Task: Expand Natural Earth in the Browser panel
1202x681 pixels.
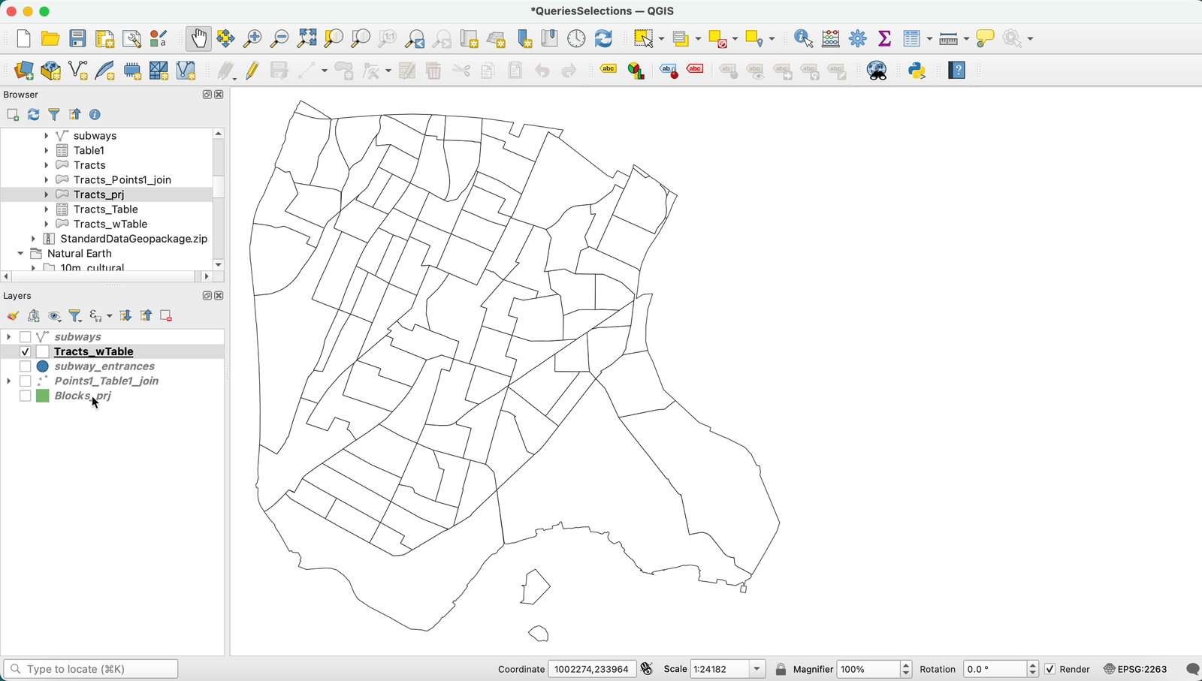Action: pos(20,253)
